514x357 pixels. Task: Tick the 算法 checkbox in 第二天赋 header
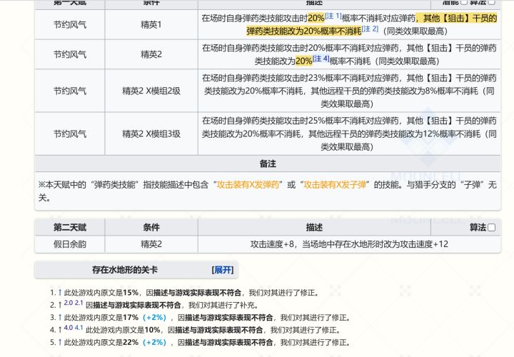coord(491,228)
